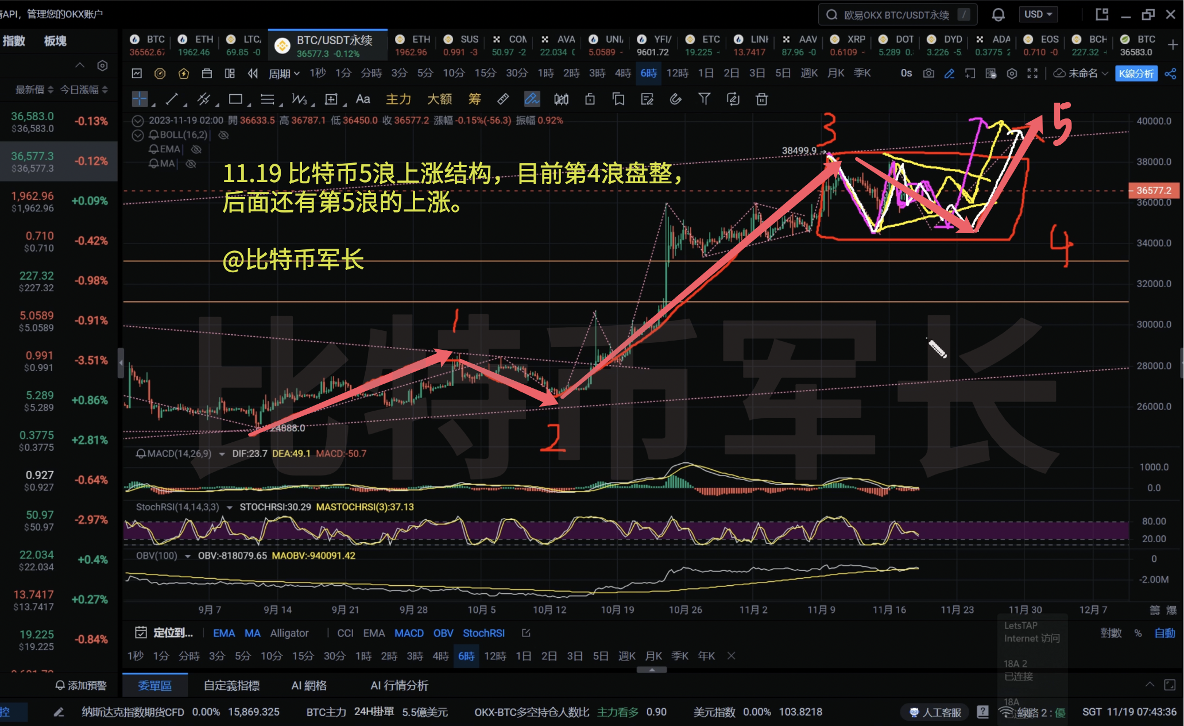Open the USD currency dropdown
This screenshot has width=1184, height=726.
[x=1038, y=14]
